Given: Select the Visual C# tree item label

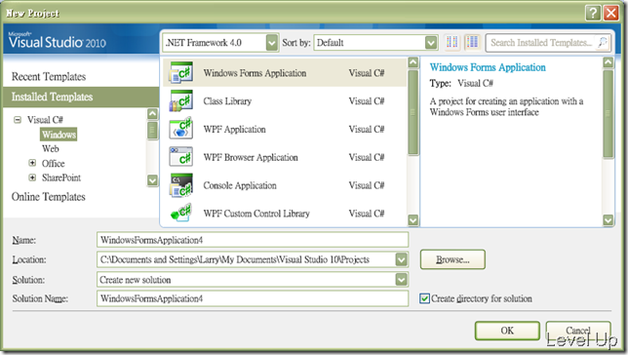Looking at the screenshot, I should click(x=45, y=120).
